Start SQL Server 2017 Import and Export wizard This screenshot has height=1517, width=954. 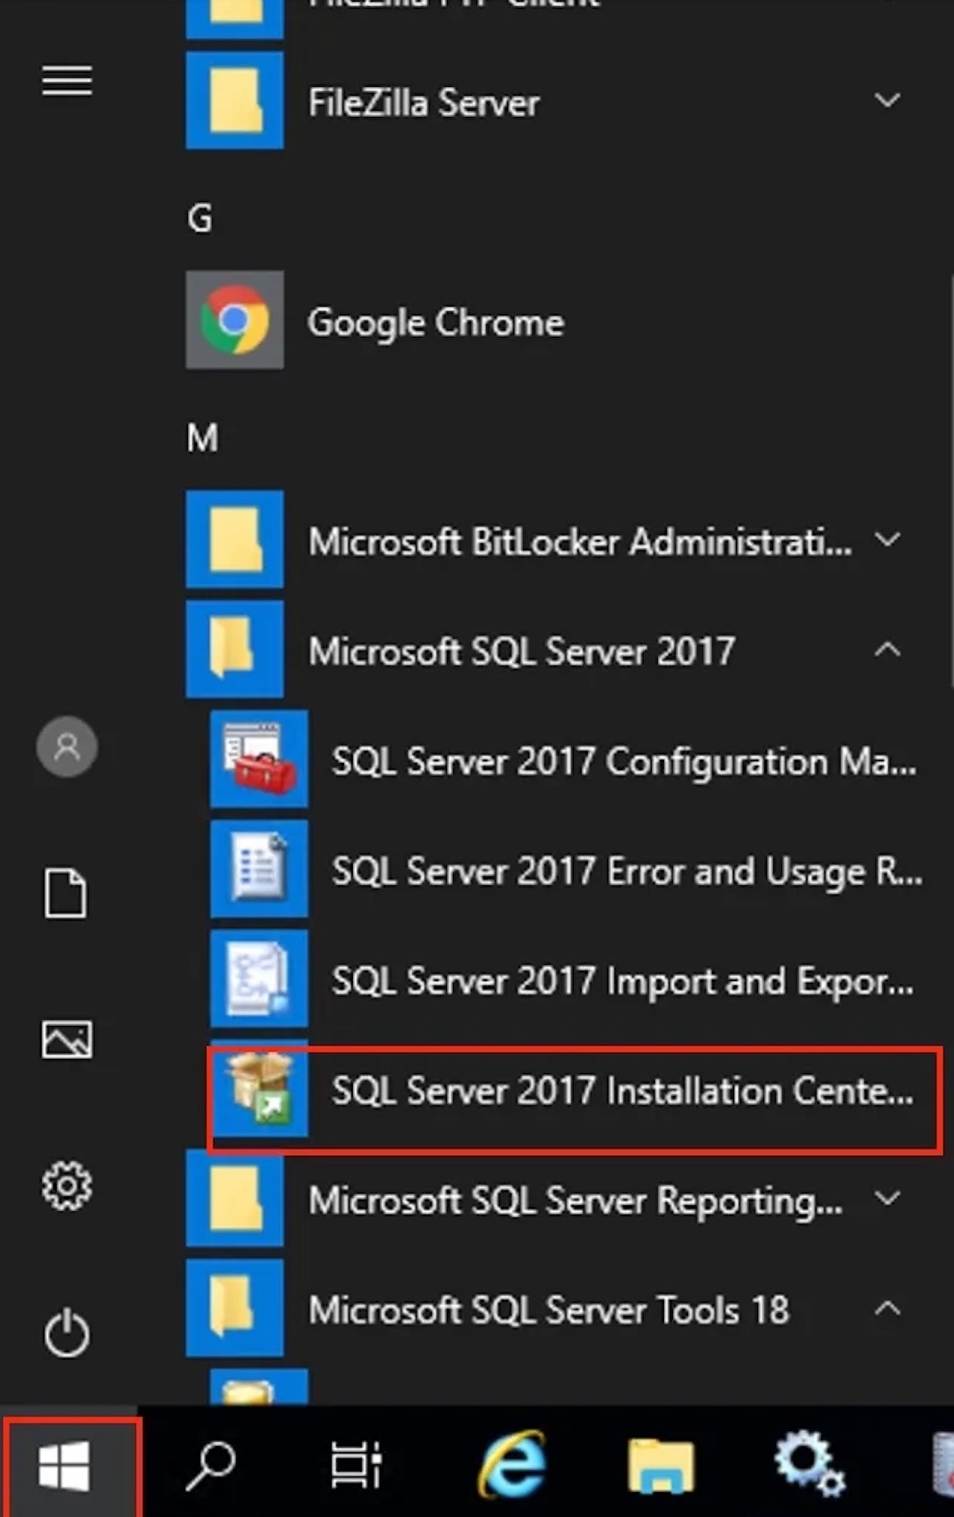574,981
